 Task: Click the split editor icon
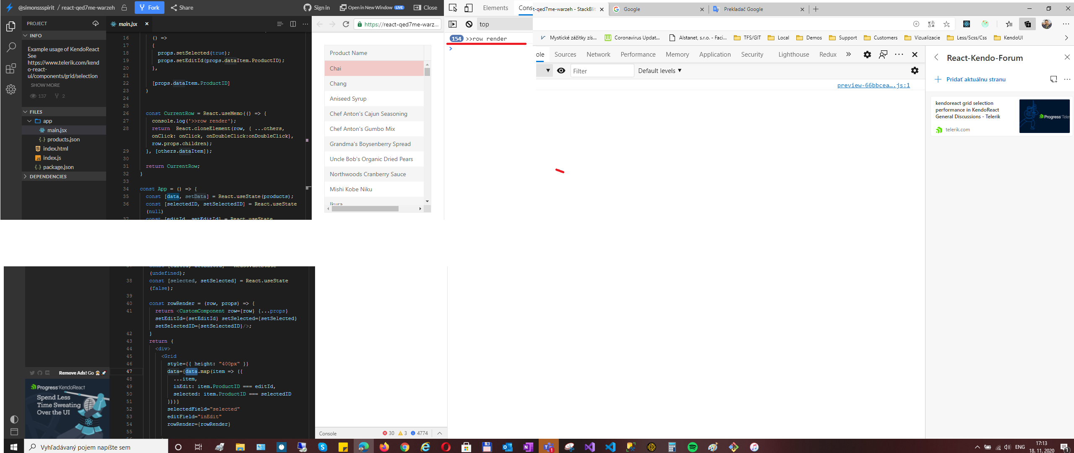(293, 24)
